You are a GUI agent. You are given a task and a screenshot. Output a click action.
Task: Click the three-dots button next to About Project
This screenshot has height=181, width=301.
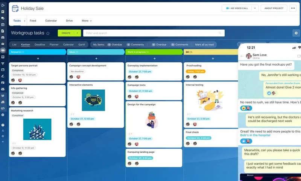(293, 8)
